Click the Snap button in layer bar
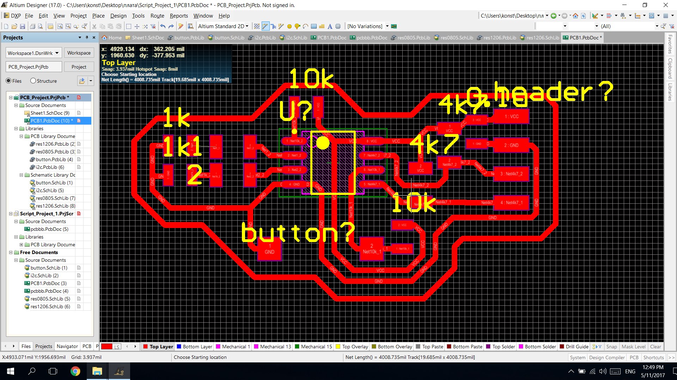677x380 pixels. (x=611, y=347)
